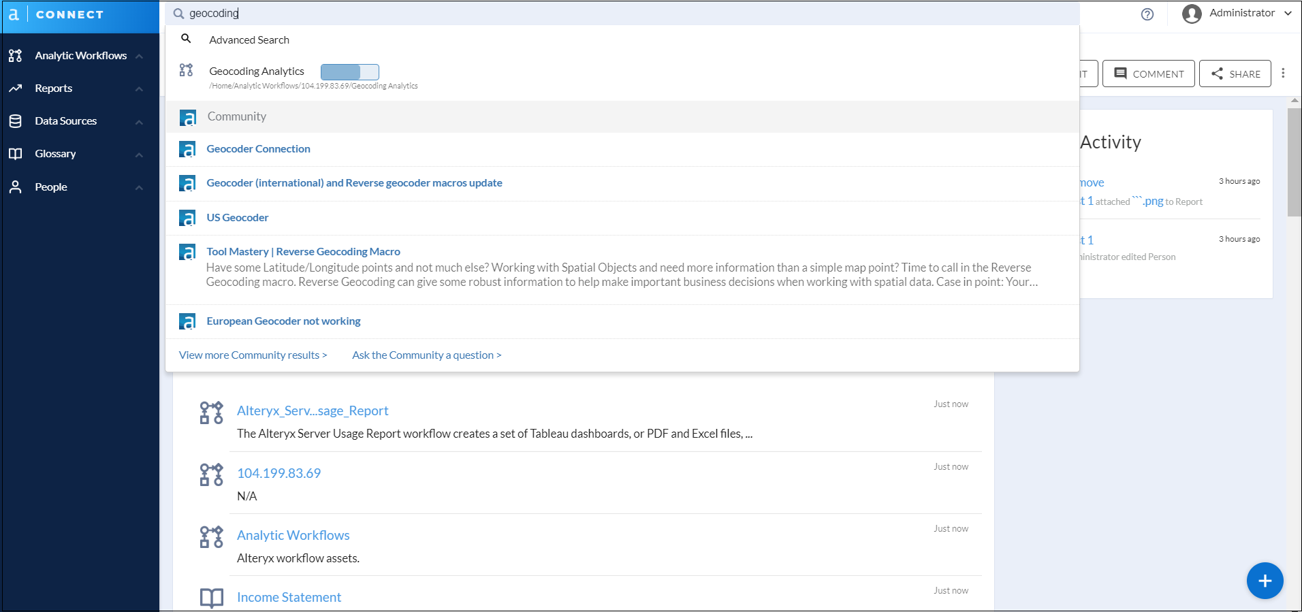Open the Alteryx_Serv...sage_Report link

313,411
